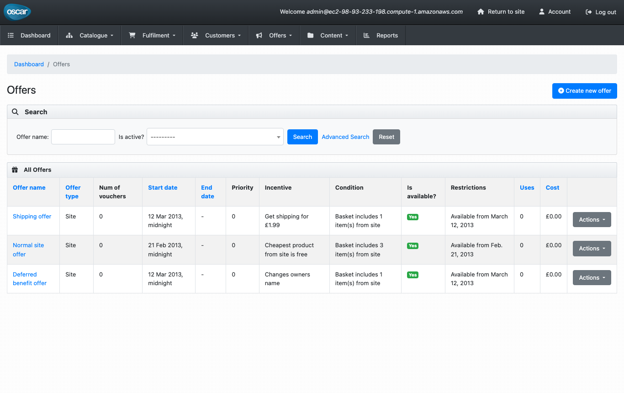Open Actions menu for Shipping offer

point(592,220)
